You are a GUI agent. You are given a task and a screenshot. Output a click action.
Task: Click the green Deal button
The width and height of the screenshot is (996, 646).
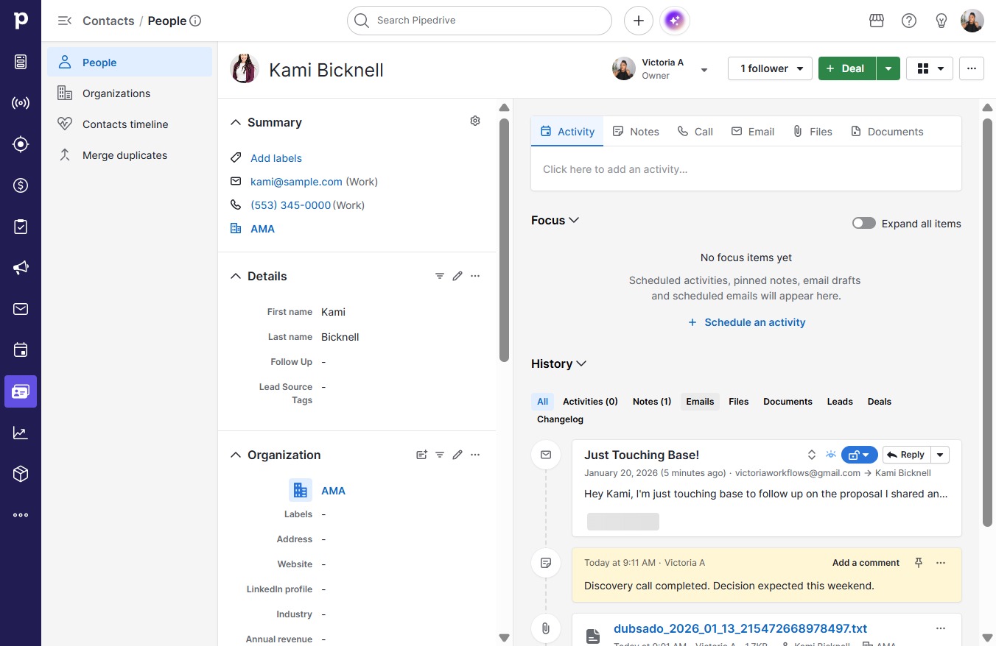pyautogui.click(x=847, y=68)
